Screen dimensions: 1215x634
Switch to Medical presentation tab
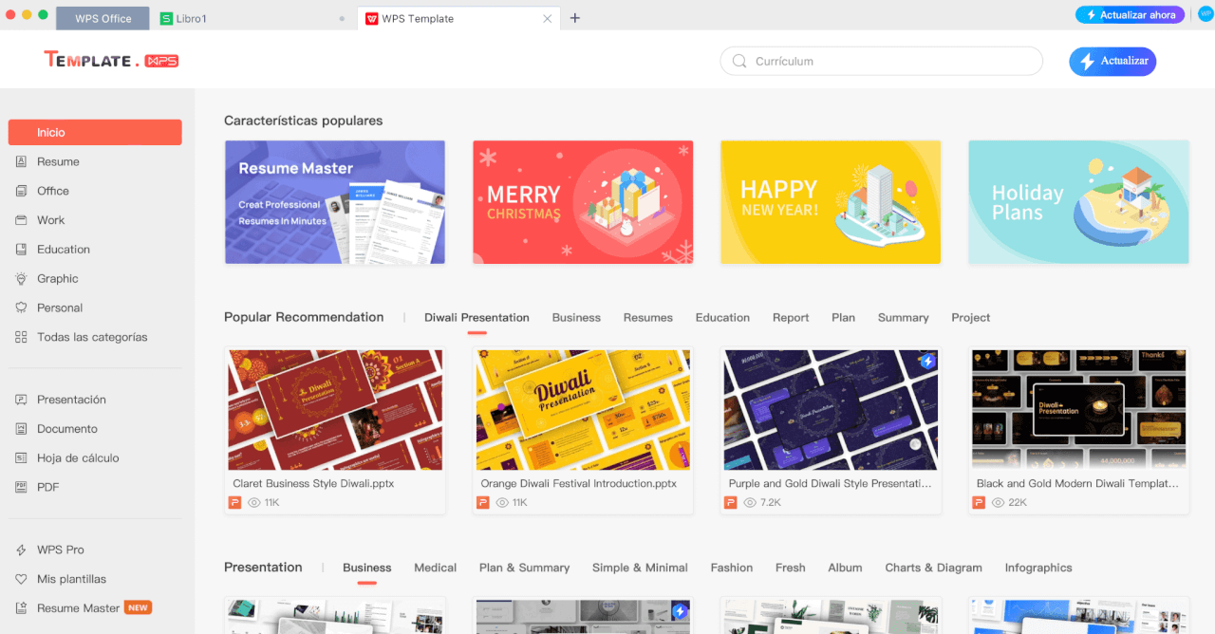435,568
